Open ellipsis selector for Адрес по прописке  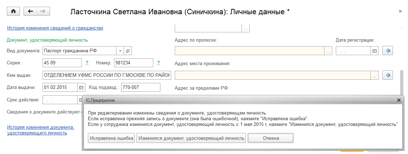(x=328, y=51)
